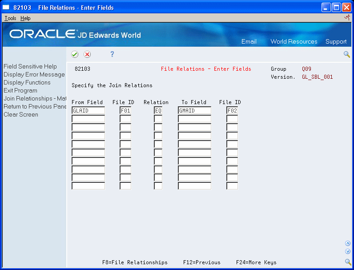Click the From Field column header
The width and height of the screenshot is (354, 270).
[87, 102]
